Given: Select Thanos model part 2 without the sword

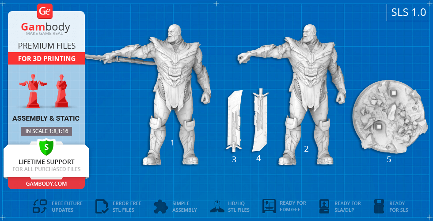Looking at the screenshot, I should pos(291,95).
